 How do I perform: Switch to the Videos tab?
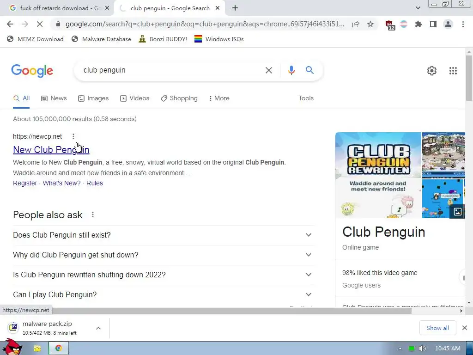[x=134, y=98]
